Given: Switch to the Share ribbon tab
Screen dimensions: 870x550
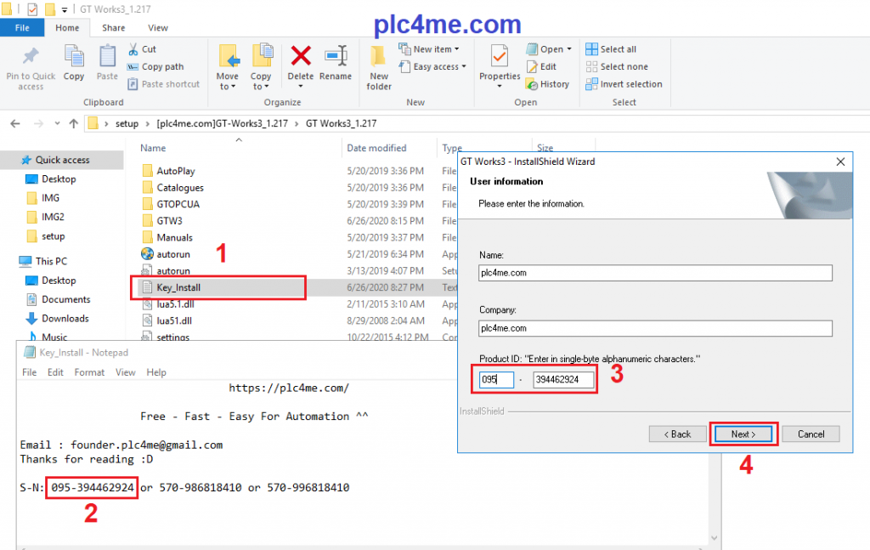Looking at the screenshot, I should (113, 28).
